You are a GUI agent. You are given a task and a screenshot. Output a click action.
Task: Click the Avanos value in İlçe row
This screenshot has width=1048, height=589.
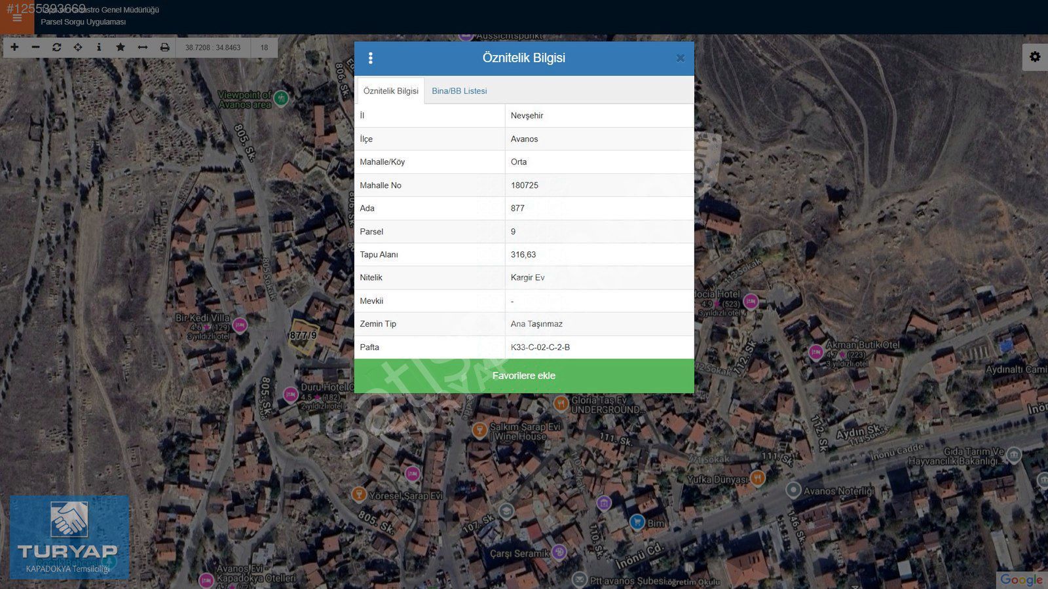(x=524, y=139)
